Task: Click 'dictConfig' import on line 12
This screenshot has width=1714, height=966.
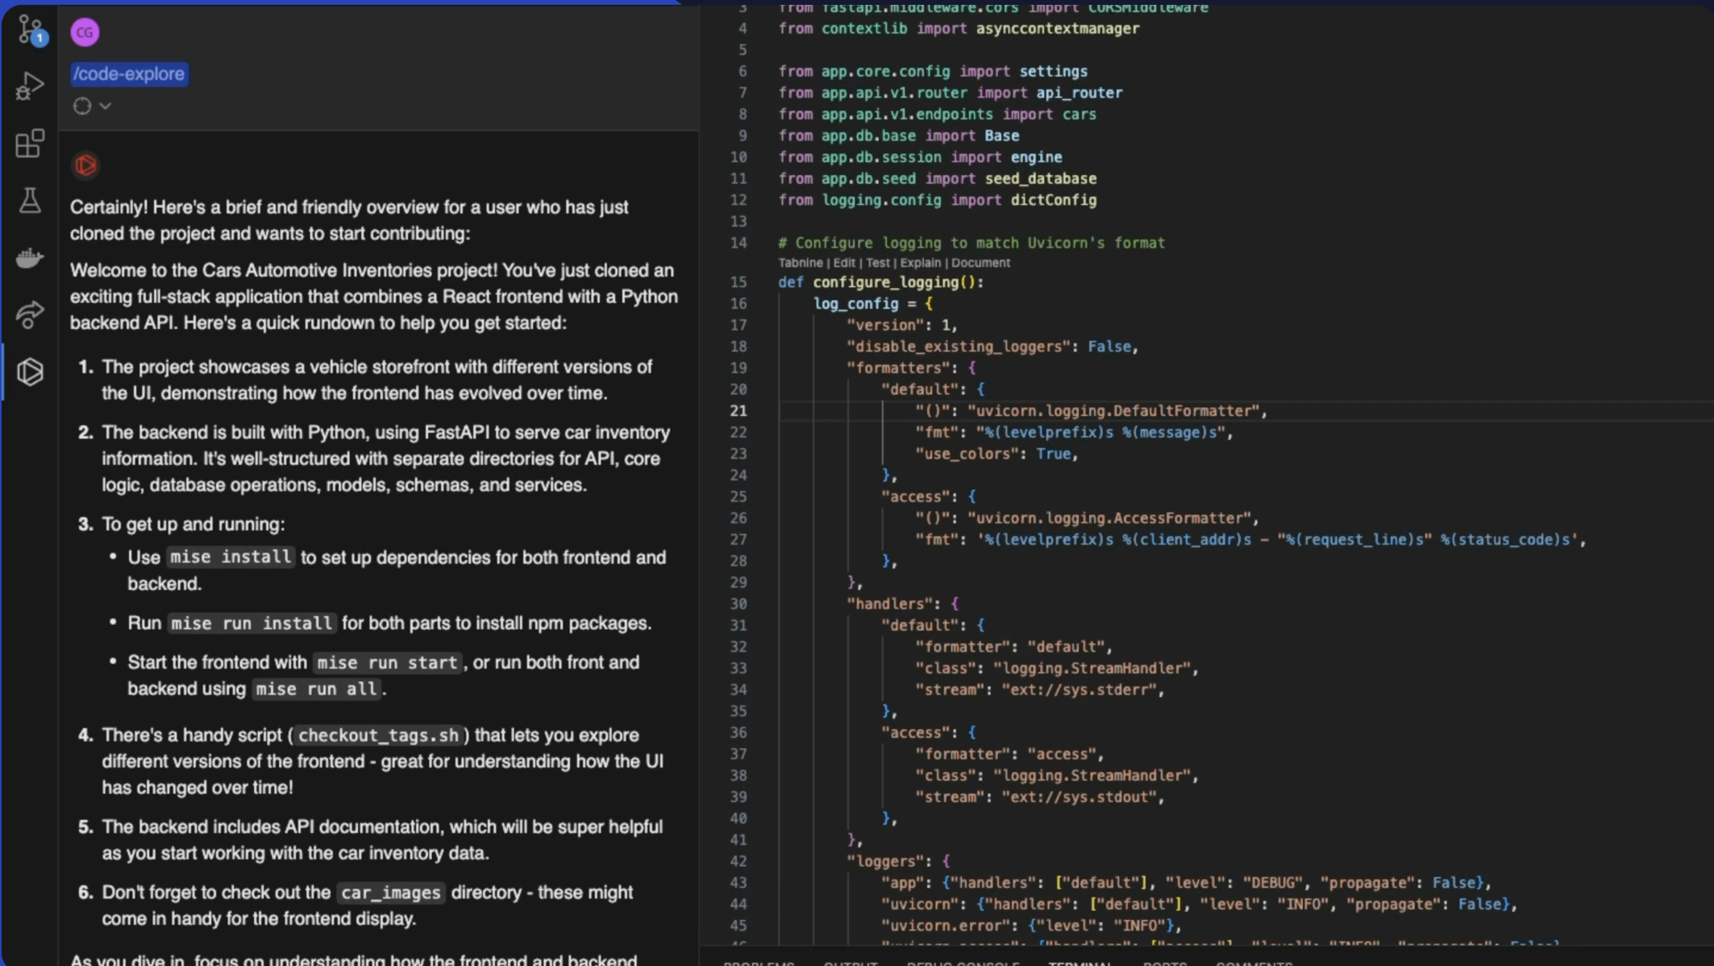Action: pos(1053,200)
